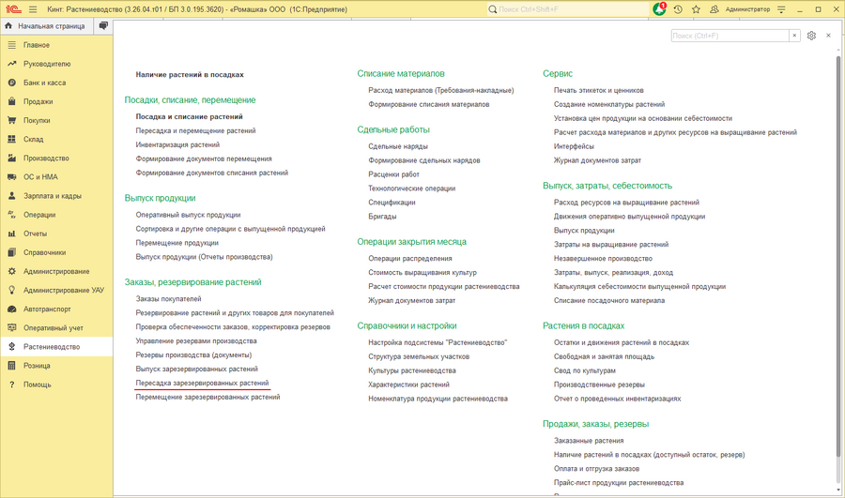Open Стоимость выращивания культур
Screen dimensions: 845x498
422,272
